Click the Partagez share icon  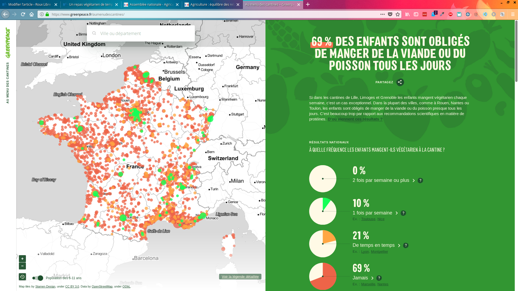[x=400, y=82]
